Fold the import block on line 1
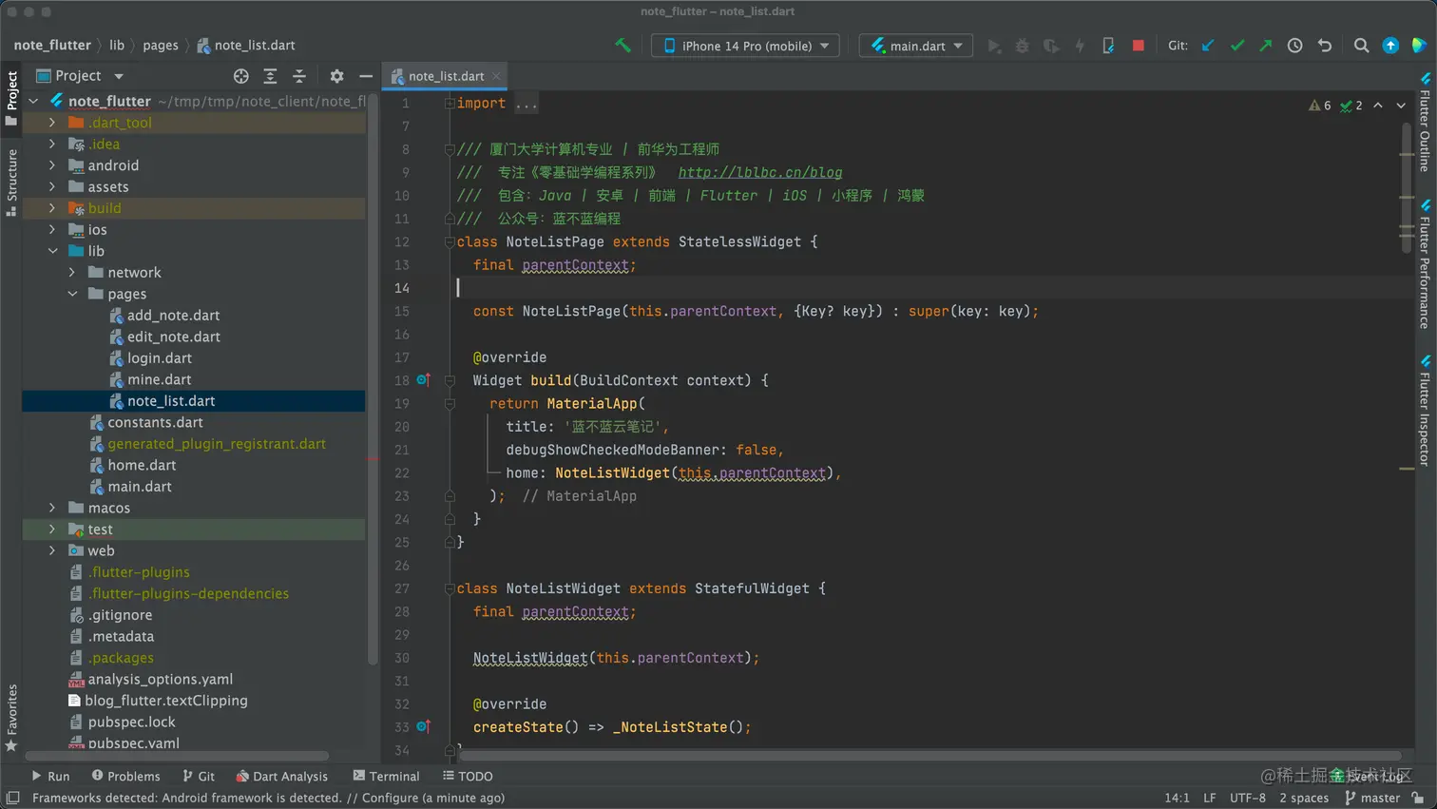Screen dimensions: 1437x809 [450, 103]
